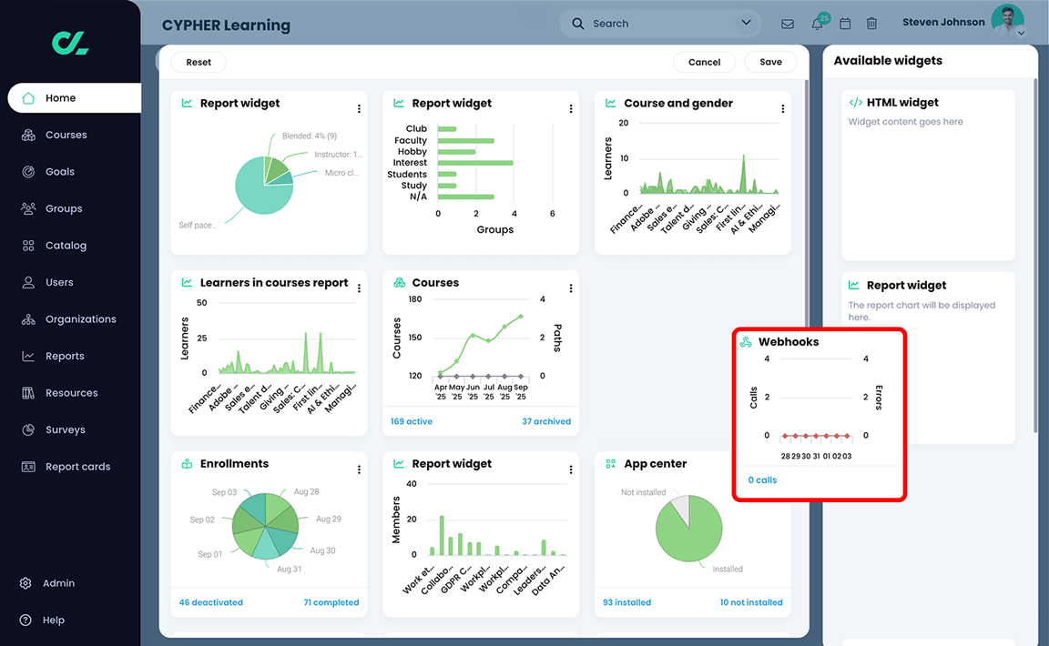Image resolution: width=1049 pixels, height=646 pixels.
Task: Open options menu of Enrollments widget
Action: pos(360,469)
